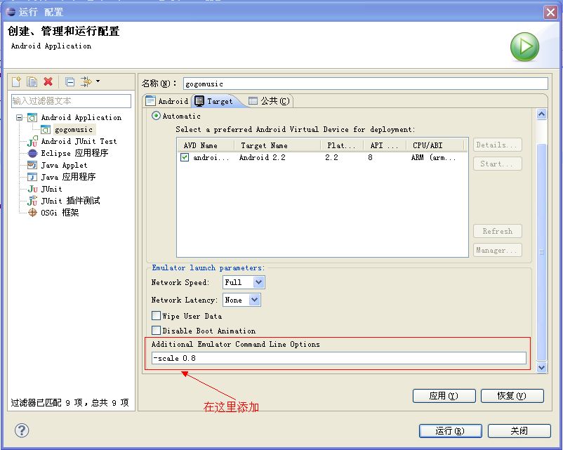This screenshot has width=563, height=450.
Task: Click the API column header
Action: point(385,145)
